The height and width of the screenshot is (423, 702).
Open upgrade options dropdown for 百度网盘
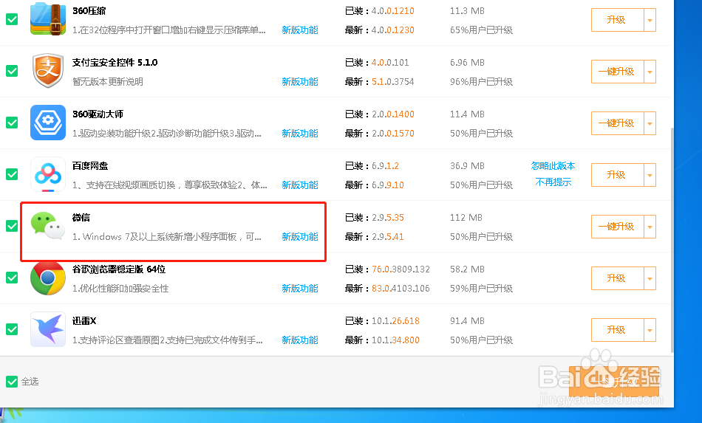click(x=650, y=175)
